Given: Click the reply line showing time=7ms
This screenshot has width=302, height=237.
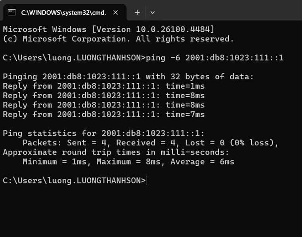Looking at the screenshot, I should point(103,115).
